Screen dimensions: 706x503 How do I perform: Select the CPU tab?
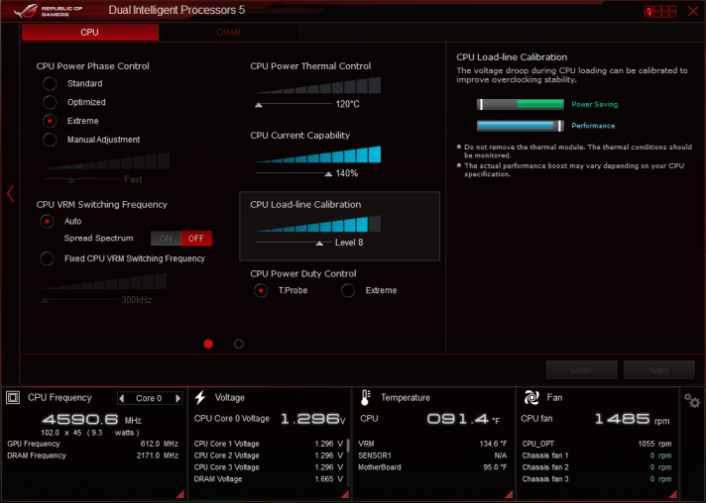pyautogui.click(x=90, y=33)
